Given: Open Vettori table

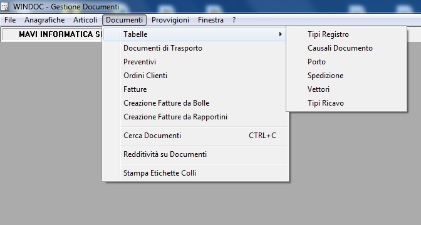Looking at the screenshot, I should tap(346, 89).
